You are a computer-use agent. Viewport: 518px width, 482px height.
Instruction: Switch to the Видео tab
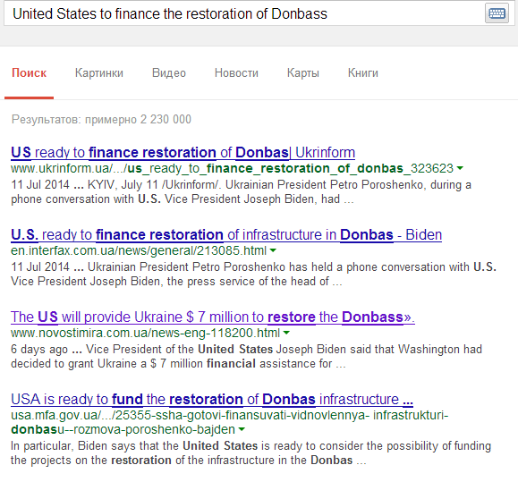pos(169,72)
